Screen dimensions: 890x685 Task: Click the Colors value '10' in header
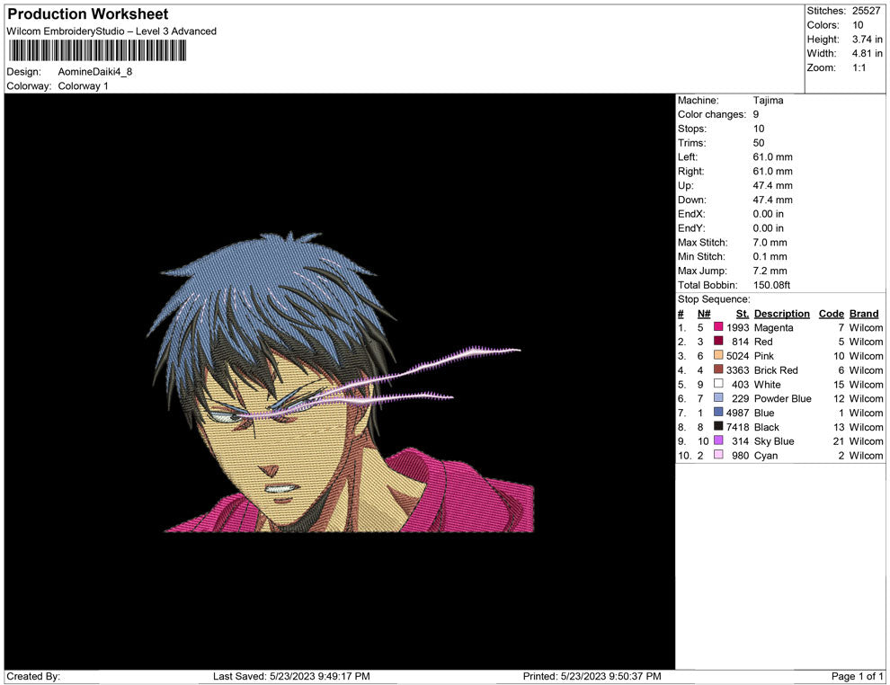click(858, 25)
